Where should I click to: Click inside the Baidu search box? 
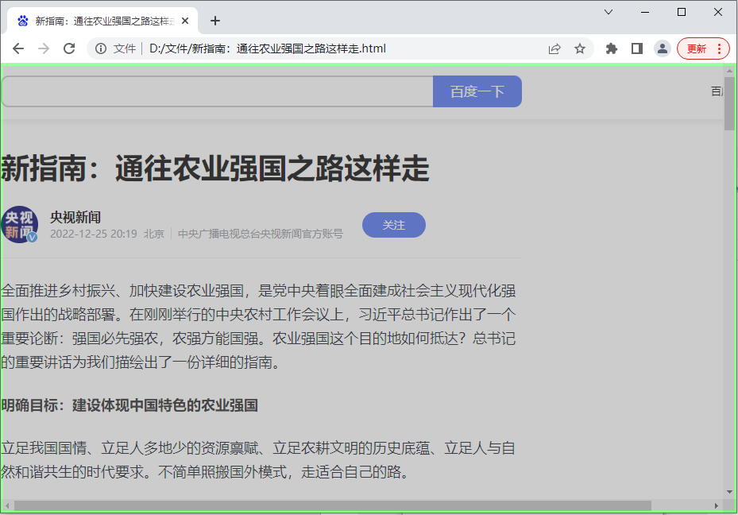[214, 91]
